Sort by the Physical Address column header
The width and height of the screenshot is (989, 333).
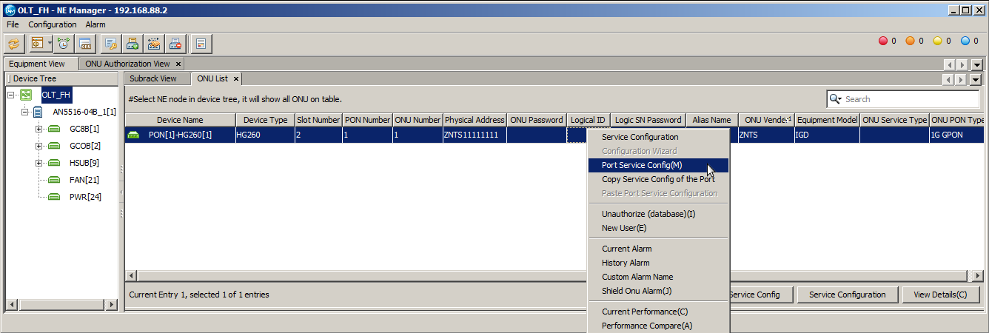pyautogui.click(x=475, y=120)
